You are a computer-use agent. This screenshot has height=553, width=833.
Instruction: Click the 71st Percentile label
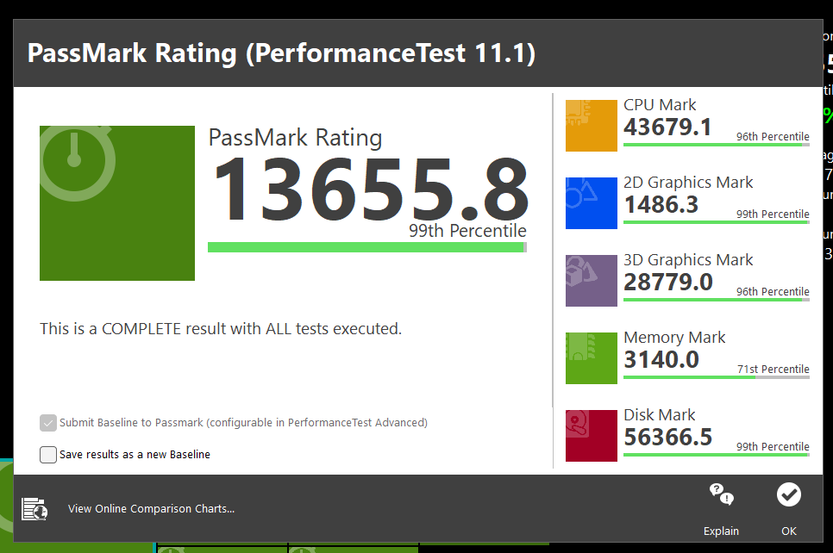(773, 369)
